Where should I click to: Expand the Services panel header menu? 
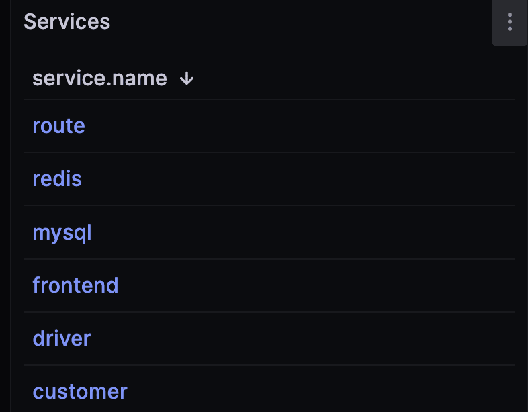509,22
